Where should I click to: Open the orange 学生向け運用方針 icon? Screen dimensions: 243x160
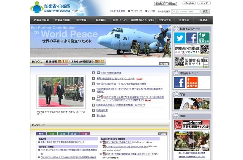[x=192, y=82]
